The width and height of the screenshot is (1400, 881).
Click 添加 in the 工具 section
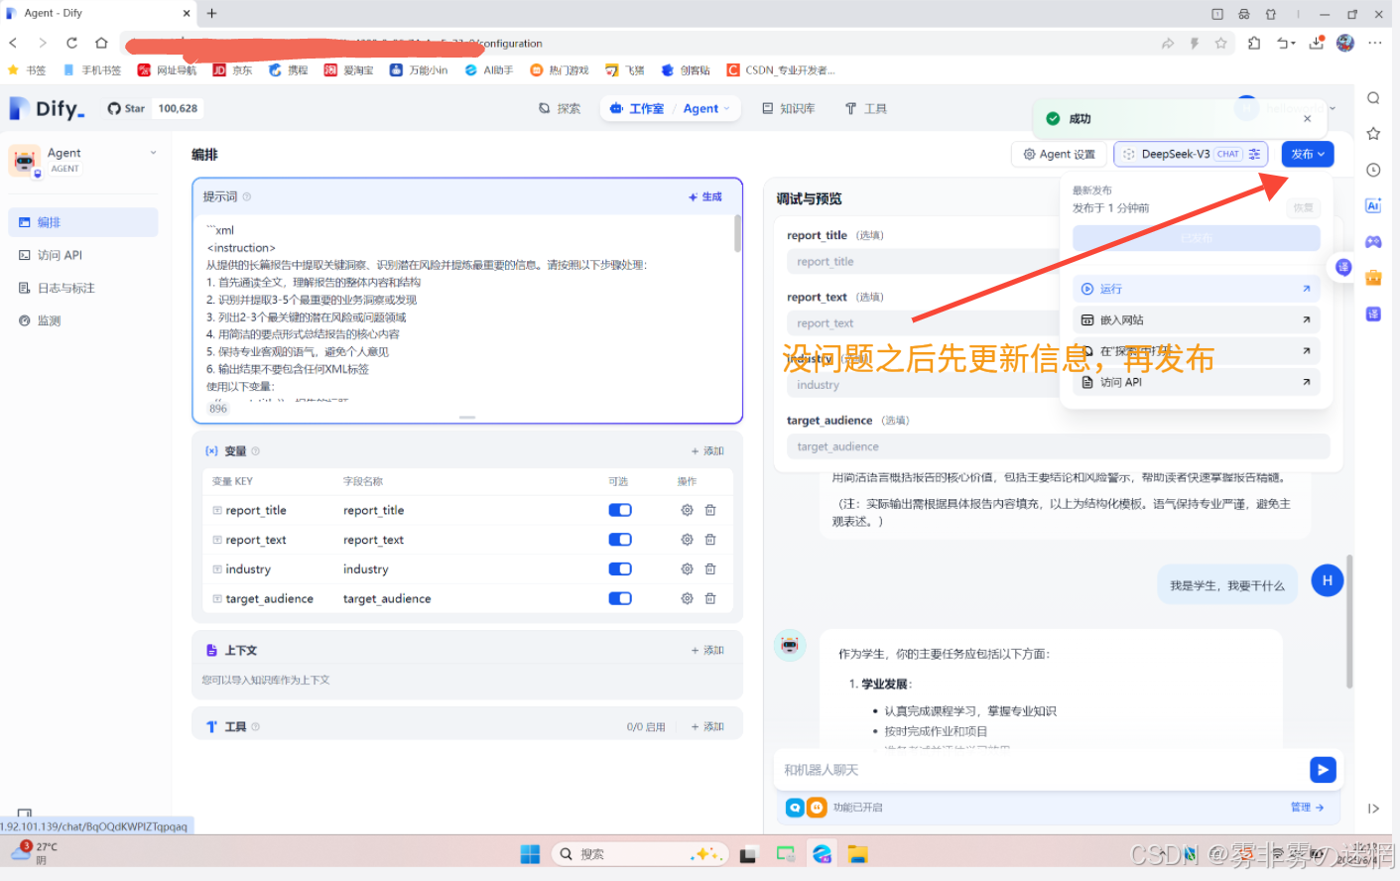click(707, 726)
